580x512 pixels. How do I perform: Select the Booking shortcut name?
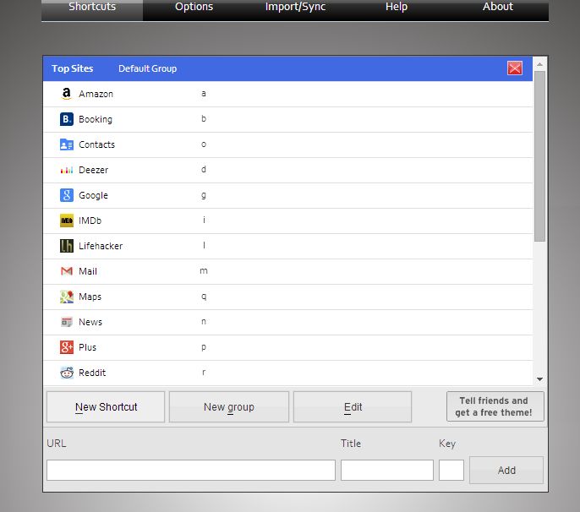click(96, 119)
